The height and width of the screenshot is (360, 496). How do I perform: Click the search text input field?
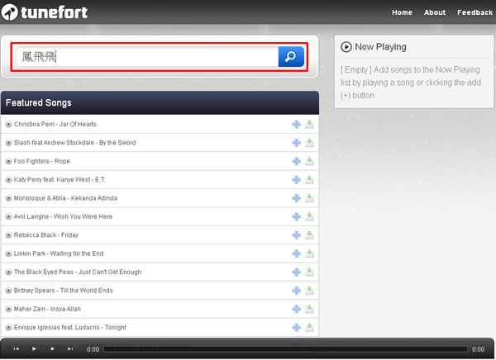point(147,57)
